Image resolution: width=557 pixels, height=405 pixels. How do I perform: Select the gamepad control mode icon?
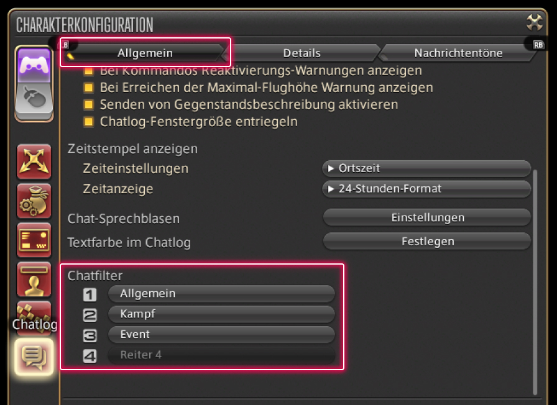(34, 65)
